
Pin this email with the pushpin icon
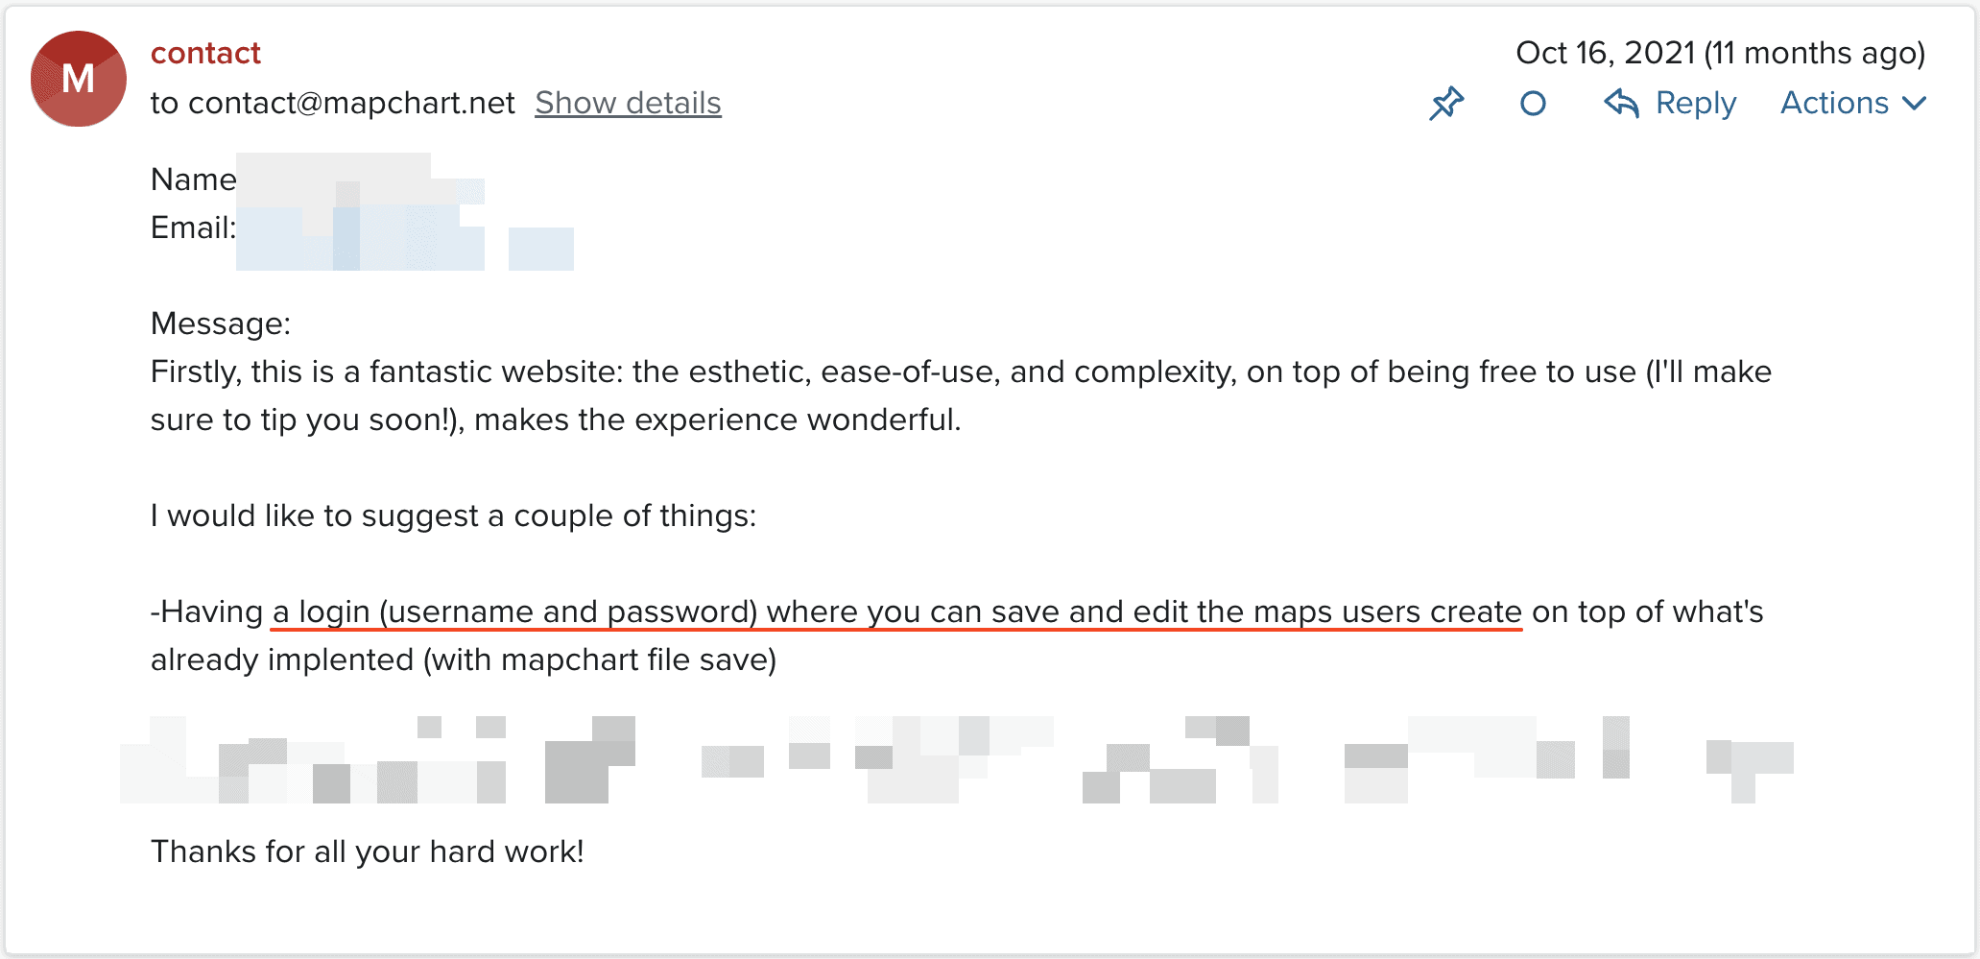click(x=1446, y=104)
